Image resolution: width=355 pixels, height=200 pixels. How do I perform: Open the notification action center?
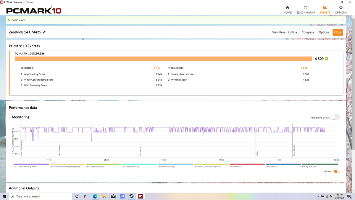[x=349, y=196]
